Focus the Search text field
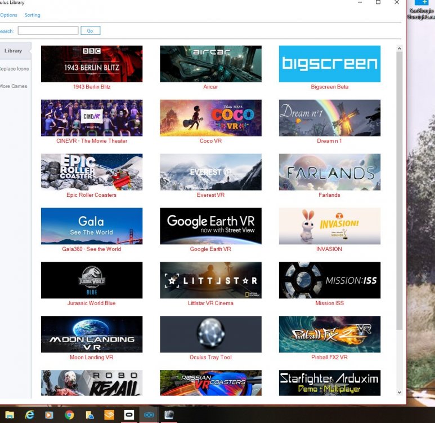This screenshot has height=423, width=435. point(48,30)
